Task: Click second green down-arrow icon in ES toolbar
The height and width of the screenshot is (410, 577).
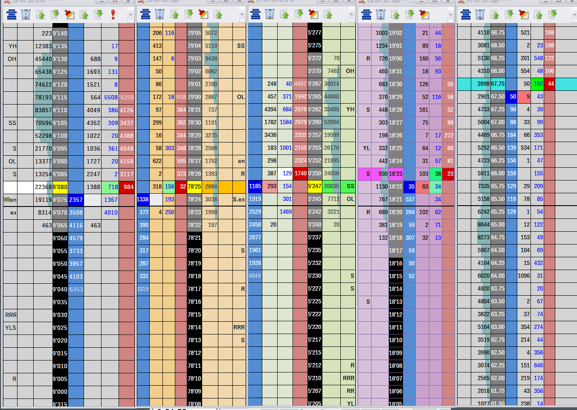Action: (x=553, y=15)
